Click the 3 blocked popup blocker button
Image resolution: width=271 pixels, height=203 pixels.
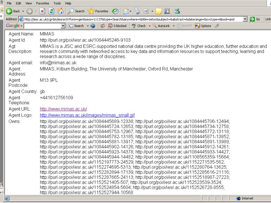tap(117, 26)
